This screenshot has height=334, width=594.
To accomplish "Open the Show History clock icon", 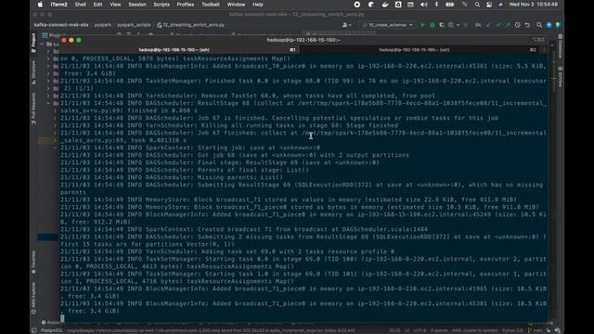I will 518,25.
